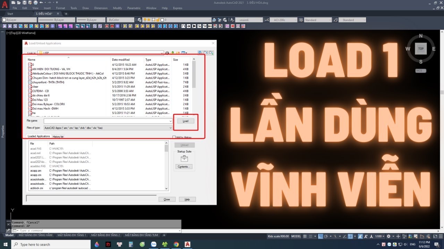Screen dimensions: 444x249
Task: Open the AutoCAD application menu logo
Action: (x=5, y=5)
